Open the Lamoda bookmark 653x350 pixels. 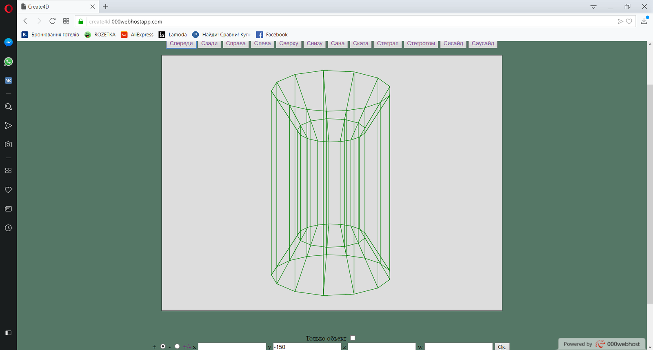pyautogui.click(x=173, y=35)
